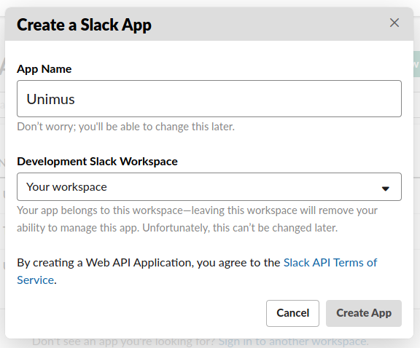Screen dimensions: 420x348
Task: Click the 'Development Slack Workspace' label
Action: 97,162
